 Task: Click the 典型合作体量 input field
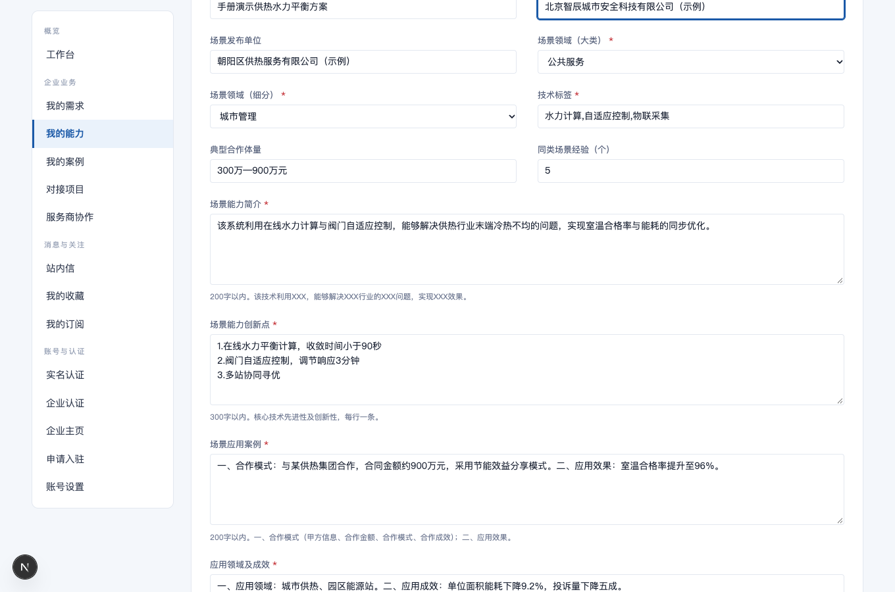click(x=363, y=171)
